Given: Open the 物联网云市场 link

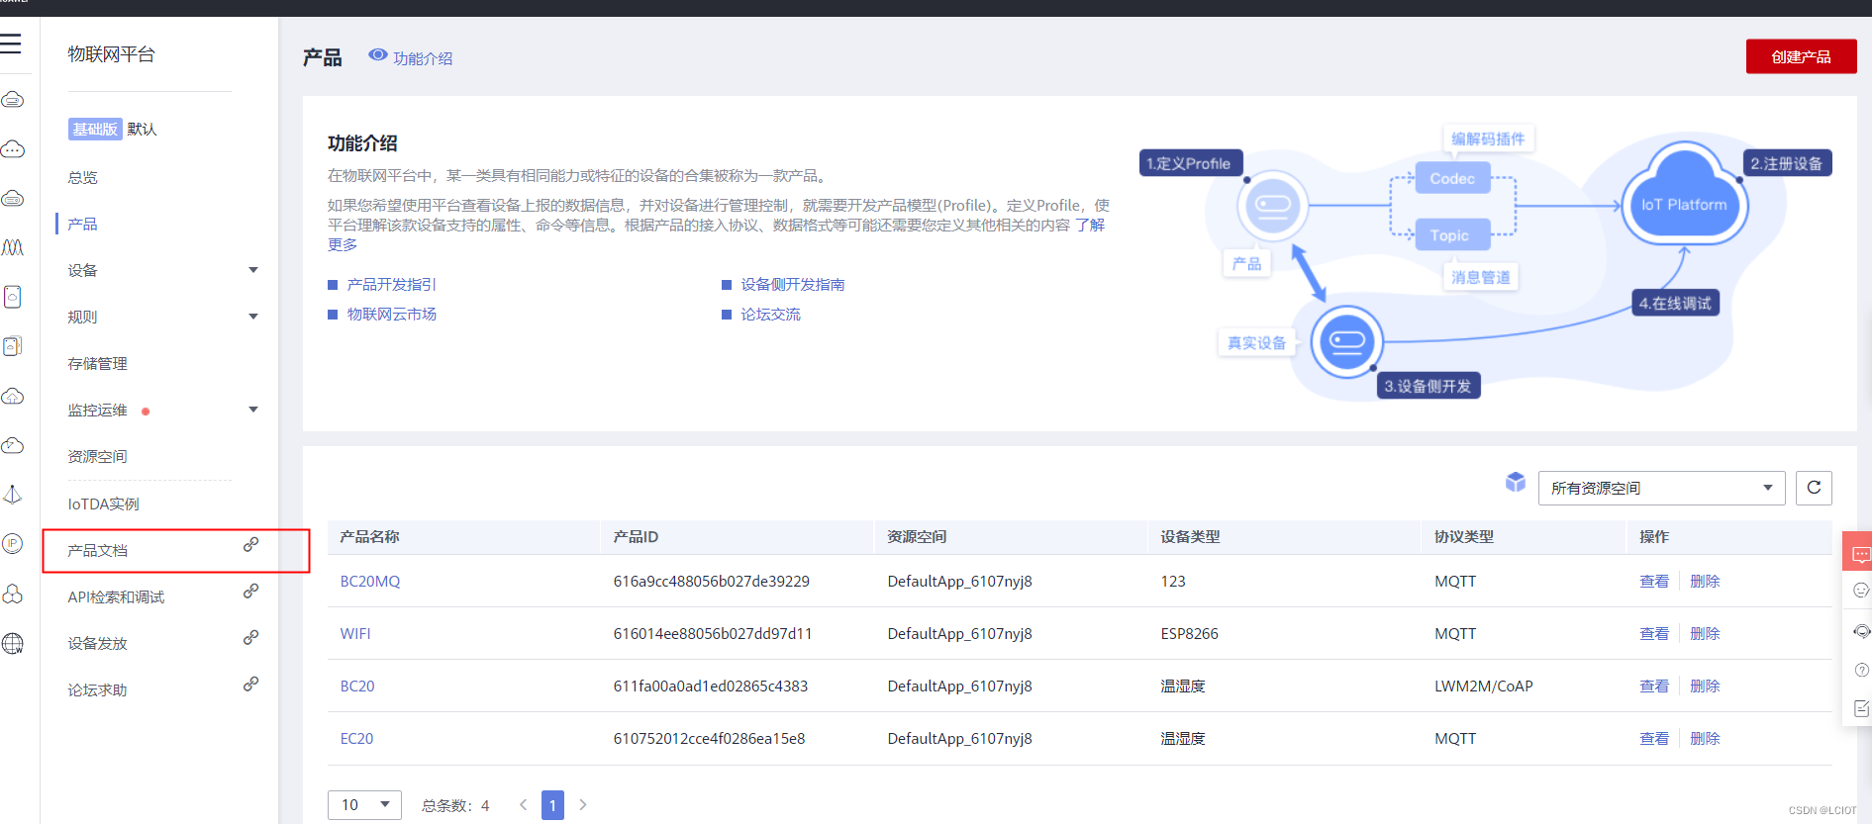Looking at the screenshot, I should (x=392, y=315).
